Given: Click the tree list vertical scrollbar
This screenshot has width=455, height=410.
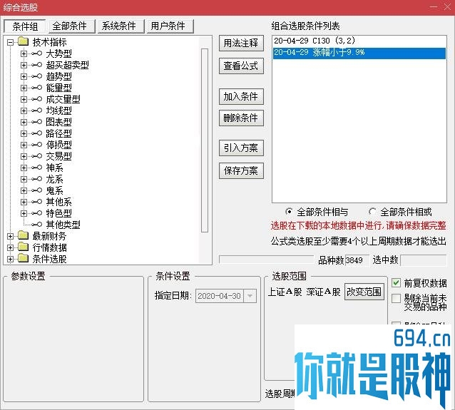Looking at the screenshot, I should 205,140.
